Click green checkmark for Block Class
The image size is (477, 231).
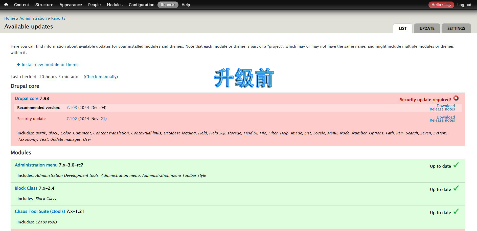pos(456,188)
